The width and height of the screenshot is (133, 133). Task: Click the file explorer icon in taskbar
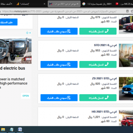pos(3,130)
